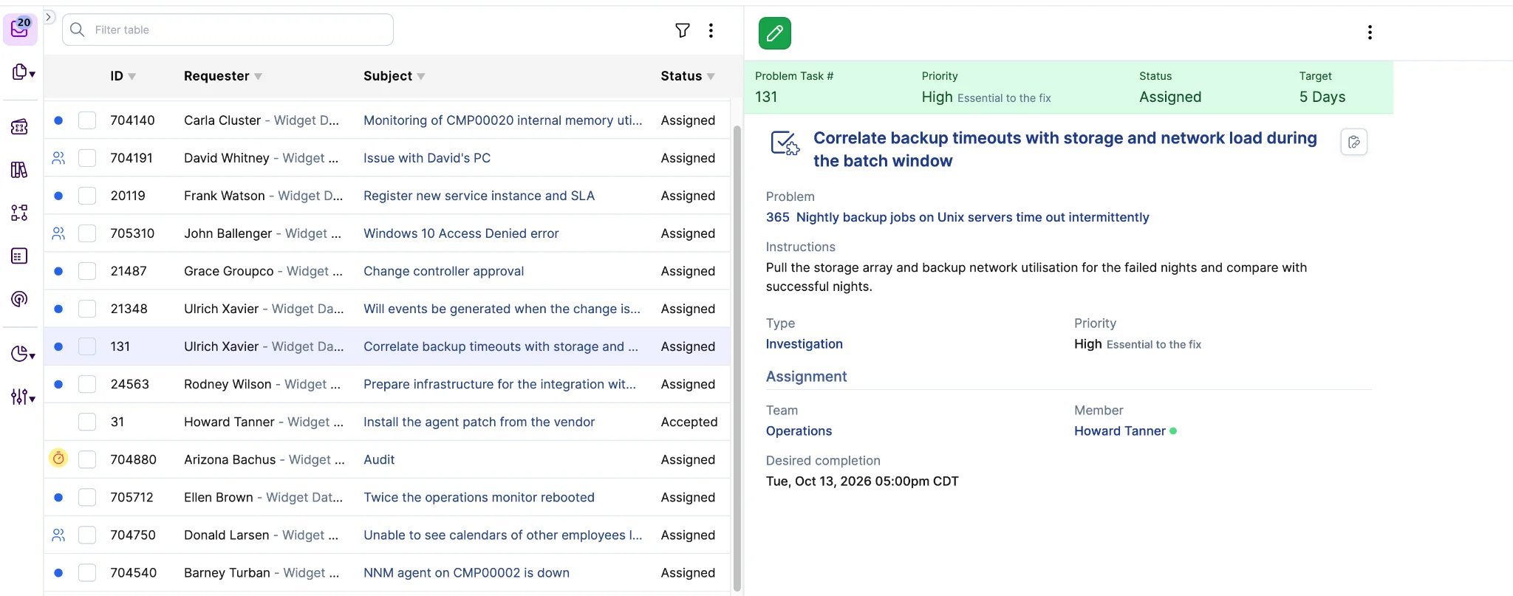Open the ticket icon in the sidebar

(x=20, y=127)
